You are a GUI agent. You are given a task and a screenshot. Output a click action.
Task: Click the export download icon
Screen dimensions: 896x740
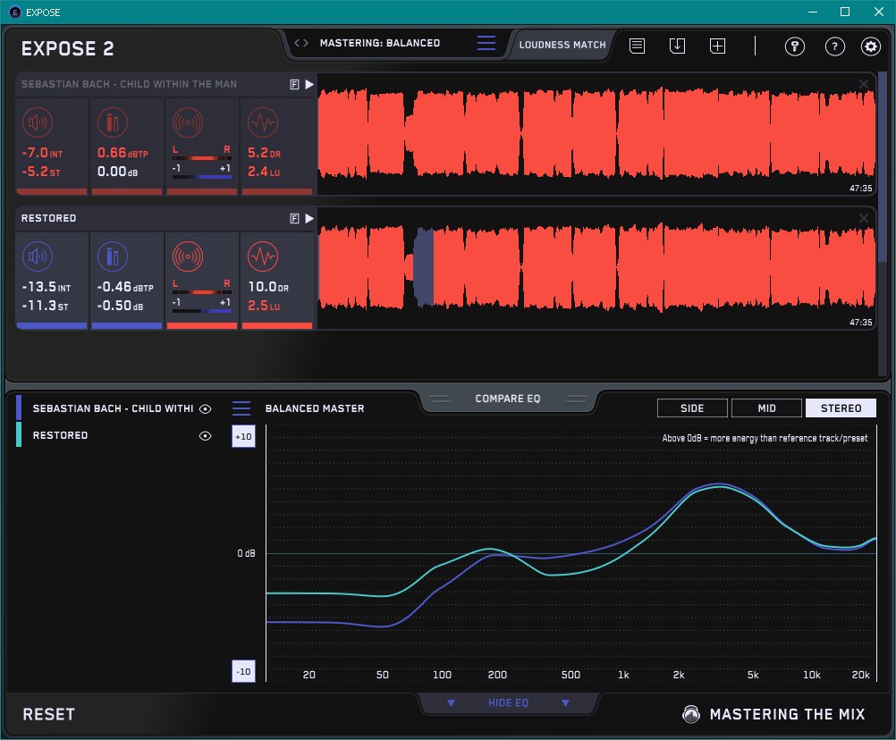[x=677, y=46]
